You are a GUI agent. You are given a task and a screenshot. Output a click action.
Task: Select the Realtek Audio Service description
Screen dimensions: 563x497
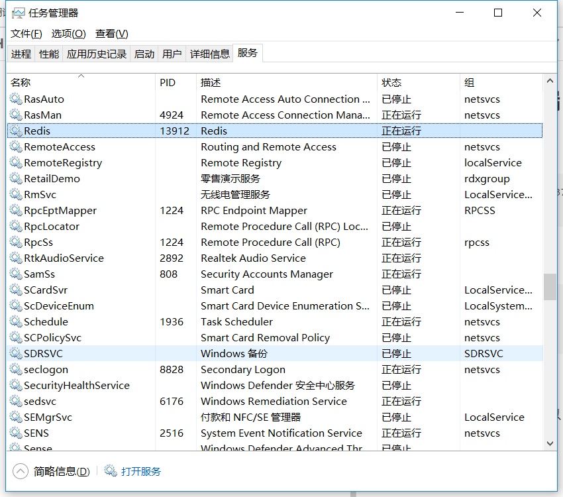(253, 258)
